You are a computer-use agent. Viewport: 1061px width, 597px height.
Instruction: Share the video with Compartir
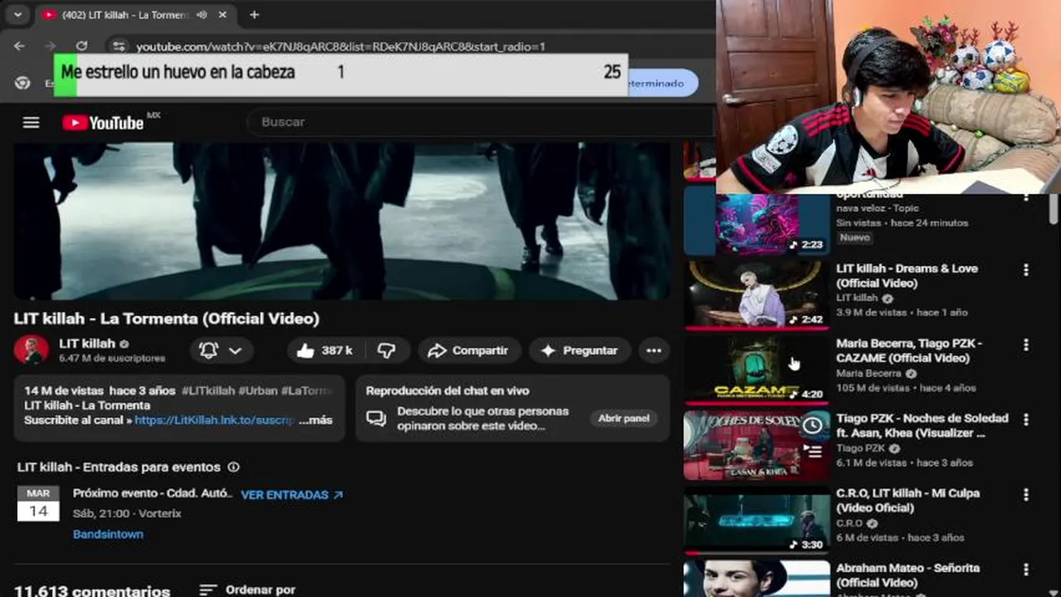[468, 351]
